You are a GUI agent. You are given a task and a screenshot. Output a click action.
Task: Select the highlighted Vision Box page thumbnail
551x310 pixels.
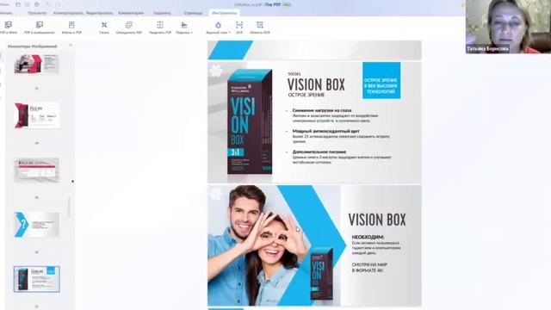pyautogui.click(x=36, y=279)
